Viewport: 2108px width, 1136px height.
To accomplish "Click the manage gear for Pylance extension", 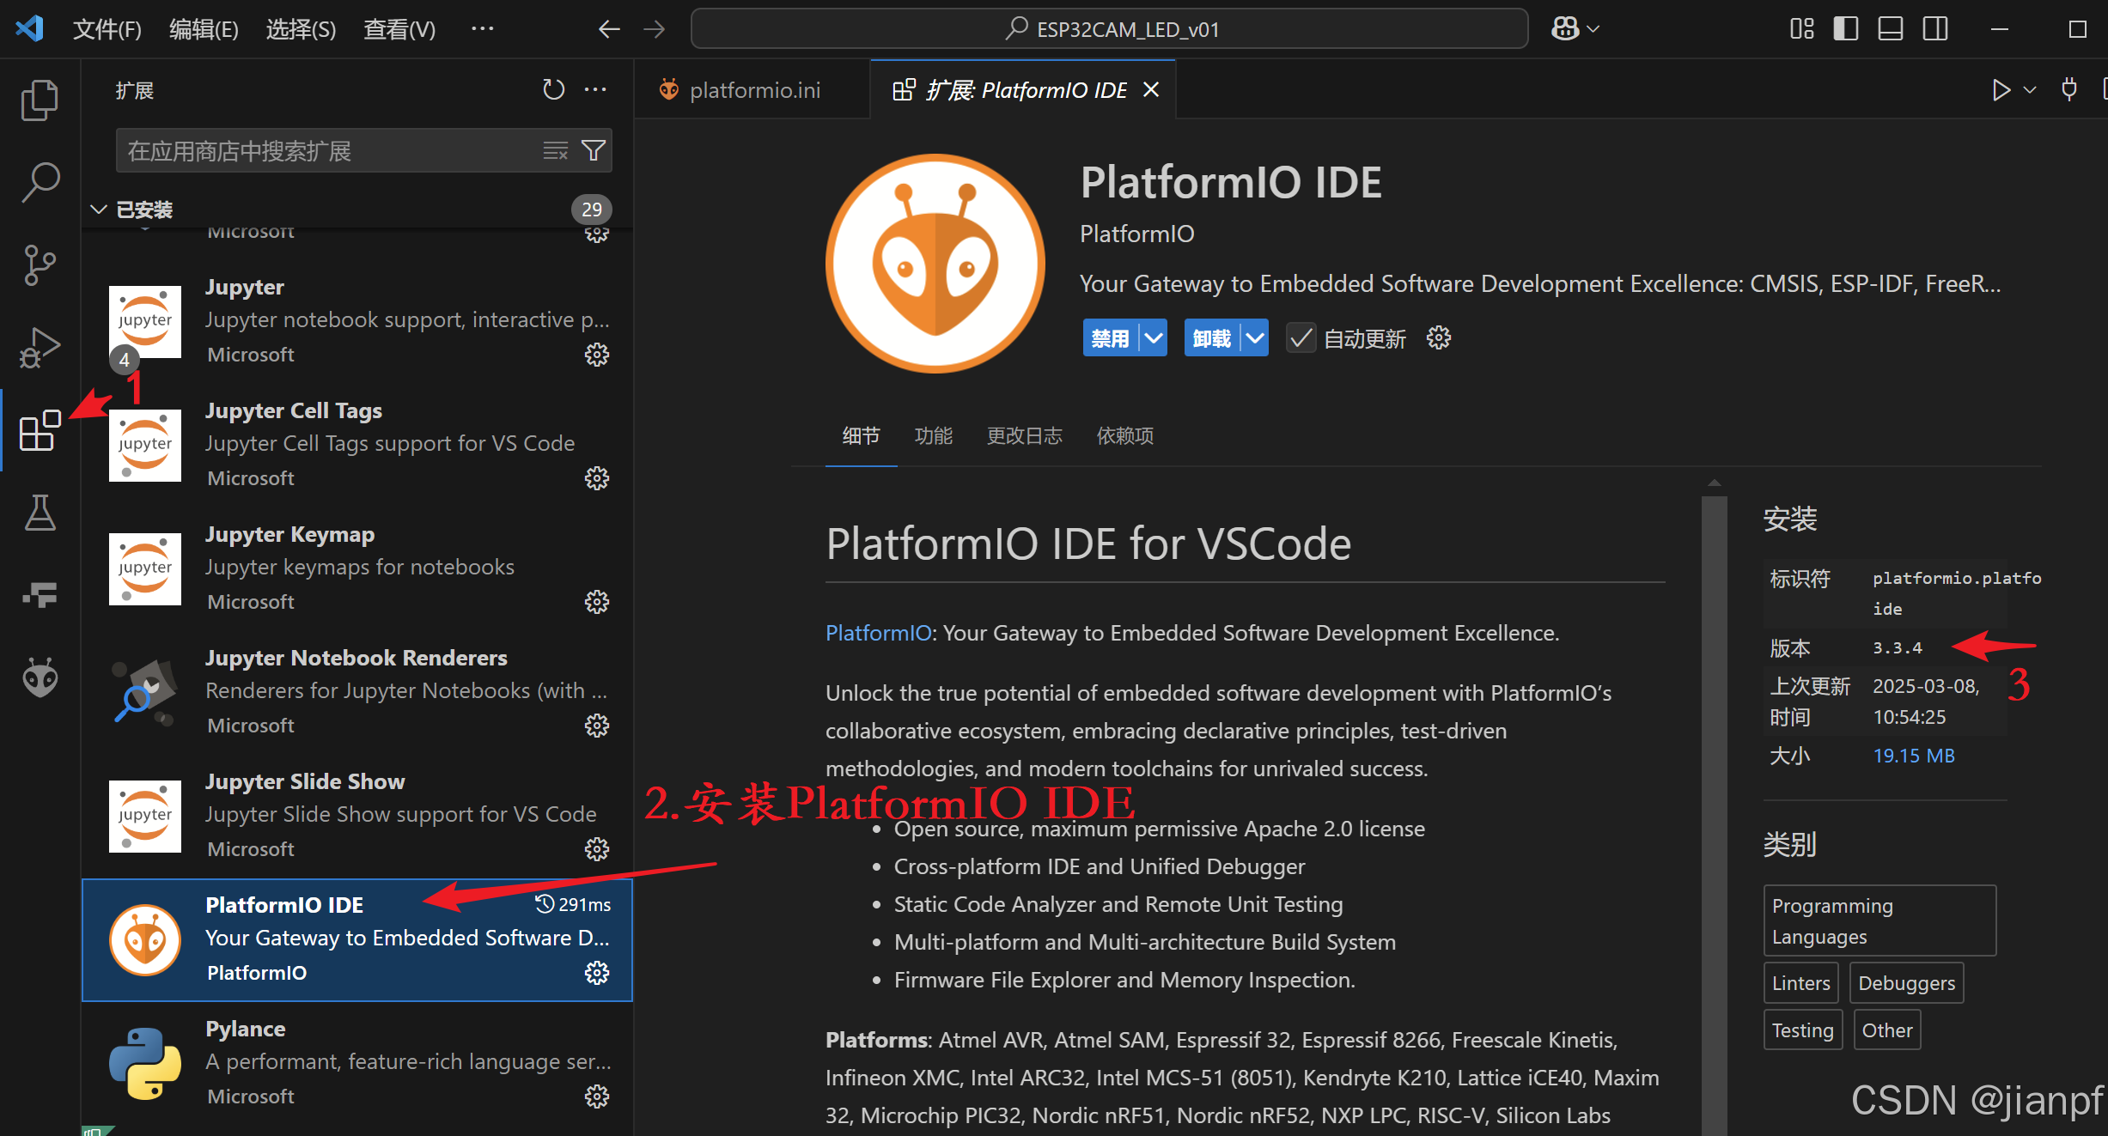I will pyautogui.click(x=596, y=1097).
